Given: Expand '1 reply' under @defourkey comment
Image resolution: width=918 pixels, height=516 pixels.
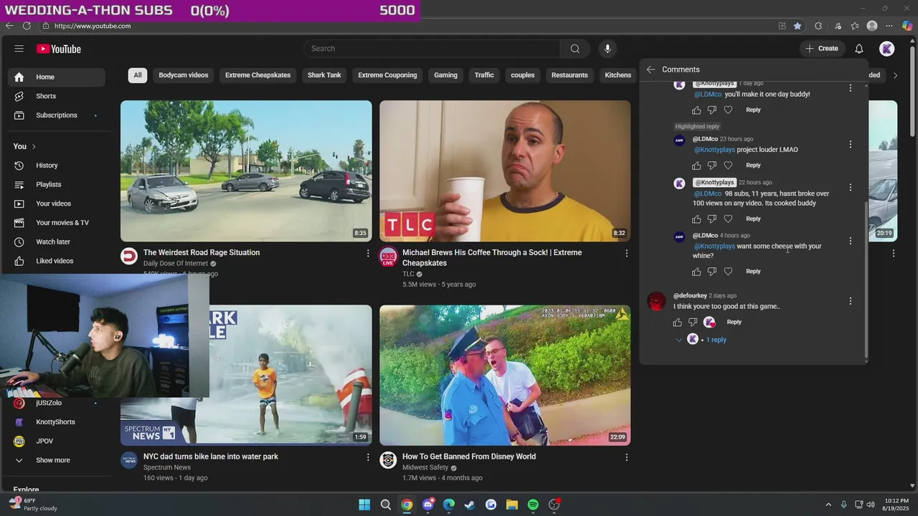Looking at the screenshot, I should click(716, 340).
